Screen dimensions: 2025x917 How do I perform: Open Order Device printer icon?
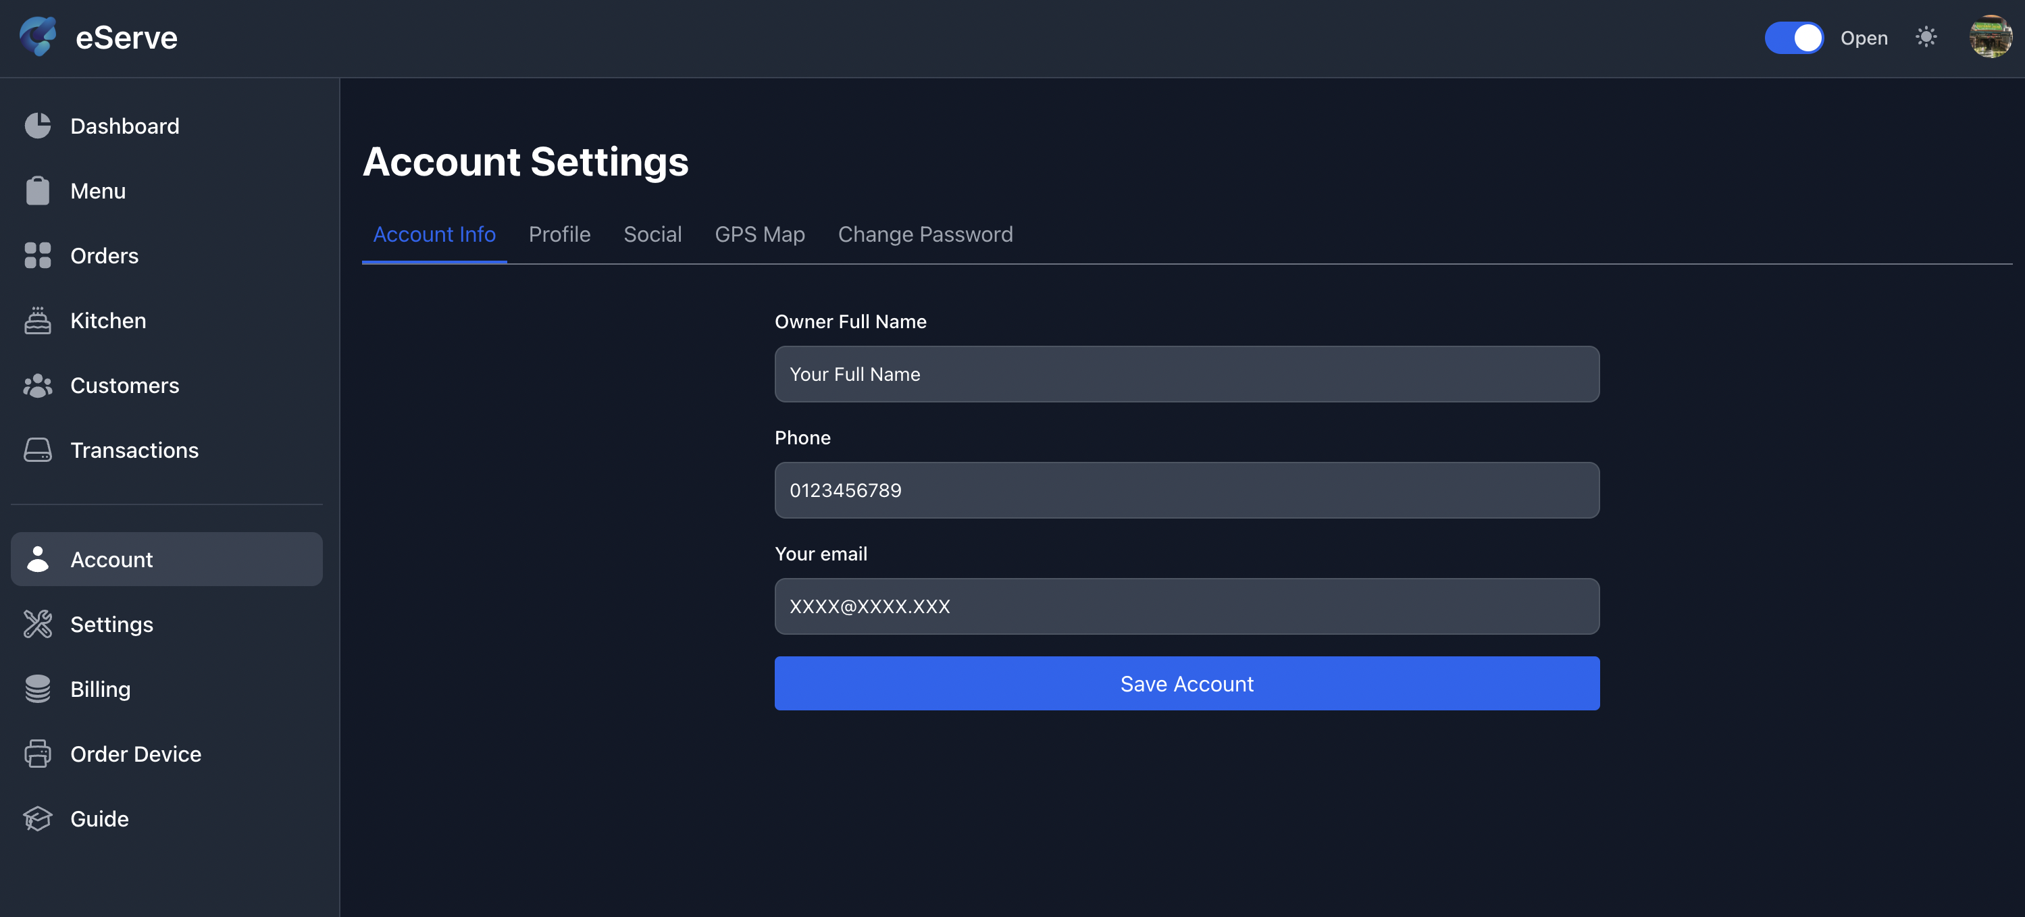[x=38, y=754]
